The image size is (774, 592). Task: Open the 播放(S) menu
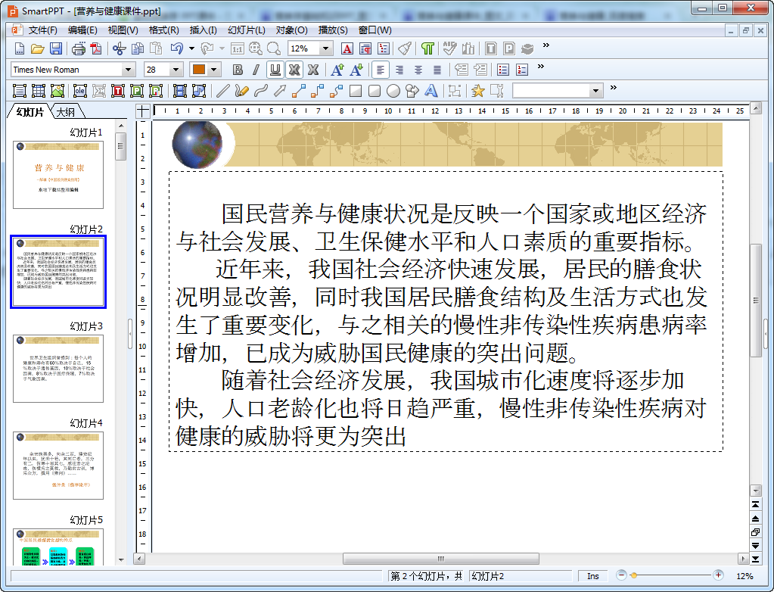click(333, 30)
